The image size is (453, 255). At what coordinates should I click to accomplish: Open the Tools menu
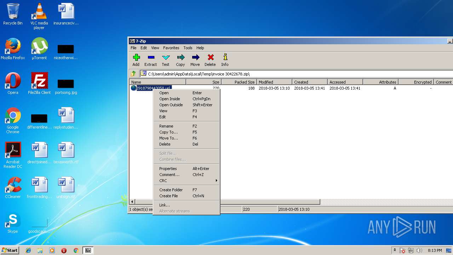tap(188, 48)
